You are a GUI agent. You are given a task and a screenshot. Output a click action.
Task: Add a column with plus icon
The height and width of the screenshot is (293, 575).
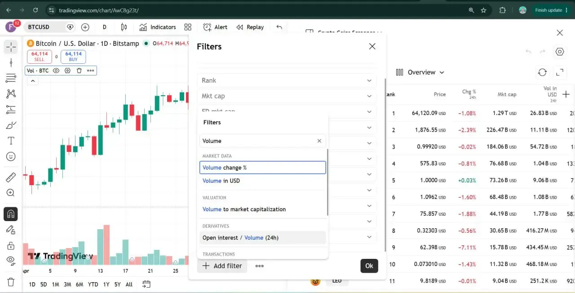tap(566, 94)
